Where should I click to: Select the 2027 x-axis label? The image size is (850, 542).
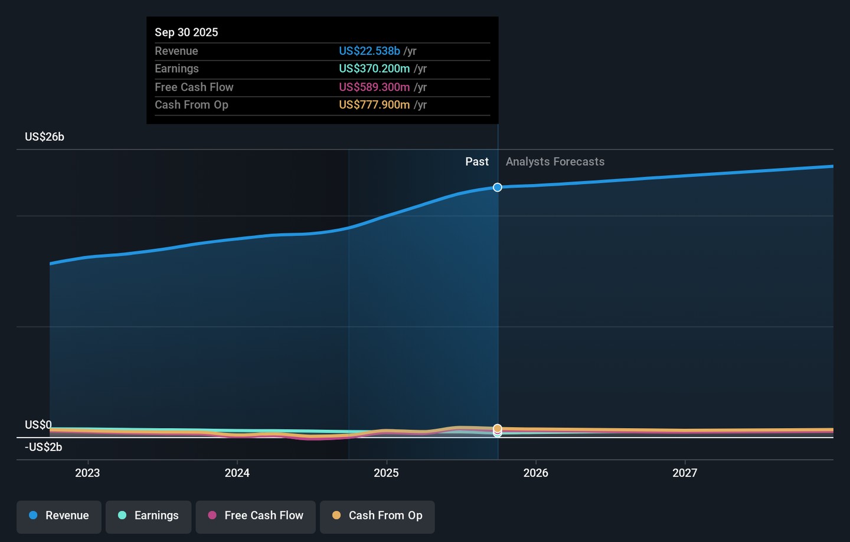pyautogui.click(x=685, y=473)
